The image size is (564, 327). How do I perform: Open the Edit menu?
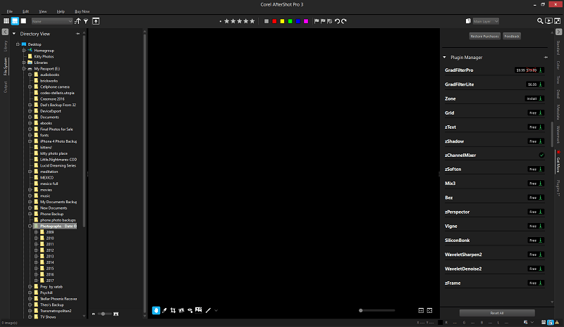click(x=25, y=11)
